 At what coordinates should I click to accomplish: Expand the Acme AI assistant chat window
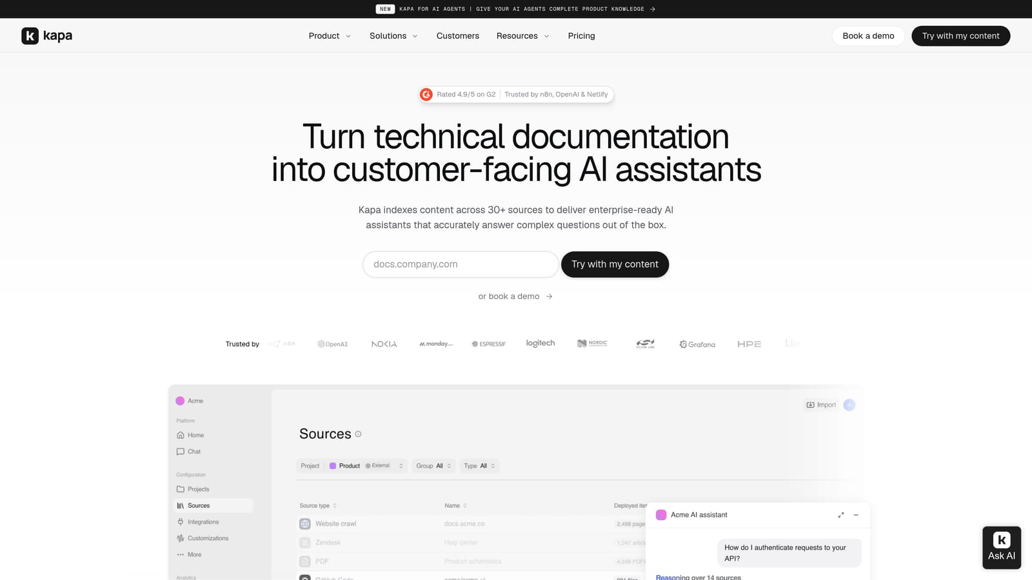[841, 515]
